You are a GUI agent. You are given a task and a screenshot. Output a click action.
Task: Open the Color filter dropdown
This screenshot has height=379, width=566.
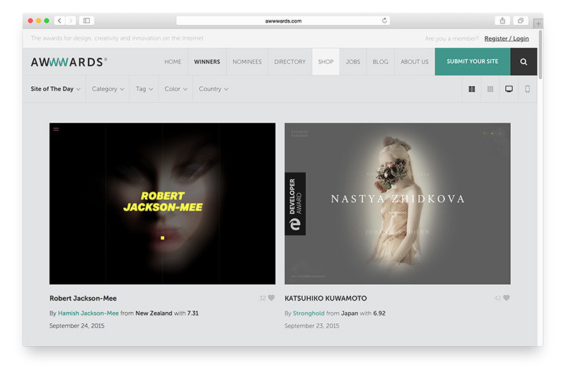(x=175, y=89)
